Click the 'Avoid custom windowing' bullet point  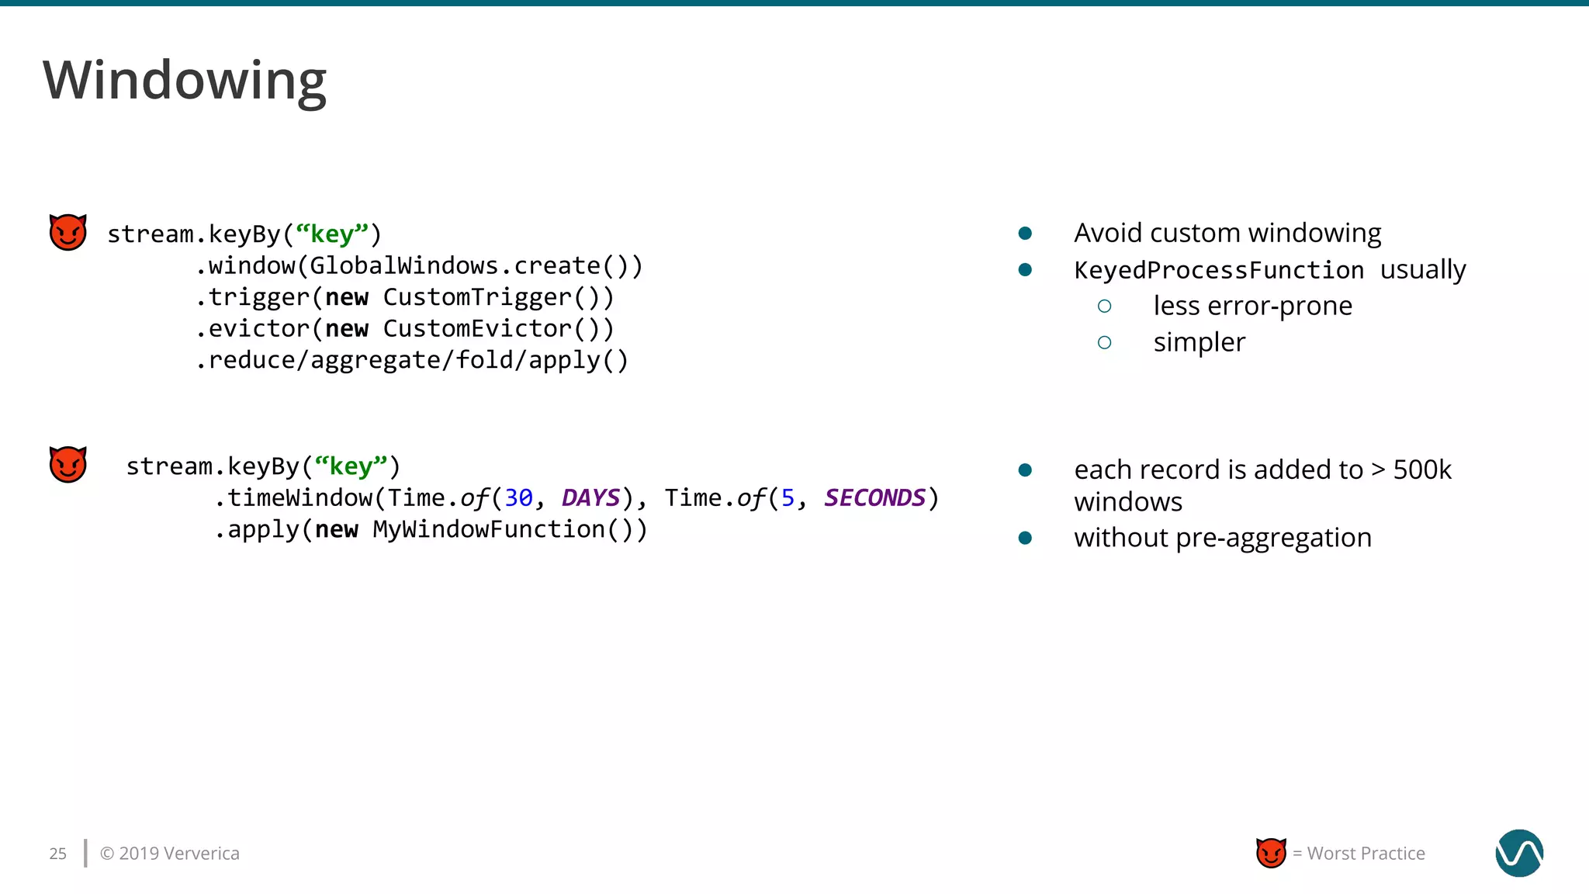[1227, 233]
